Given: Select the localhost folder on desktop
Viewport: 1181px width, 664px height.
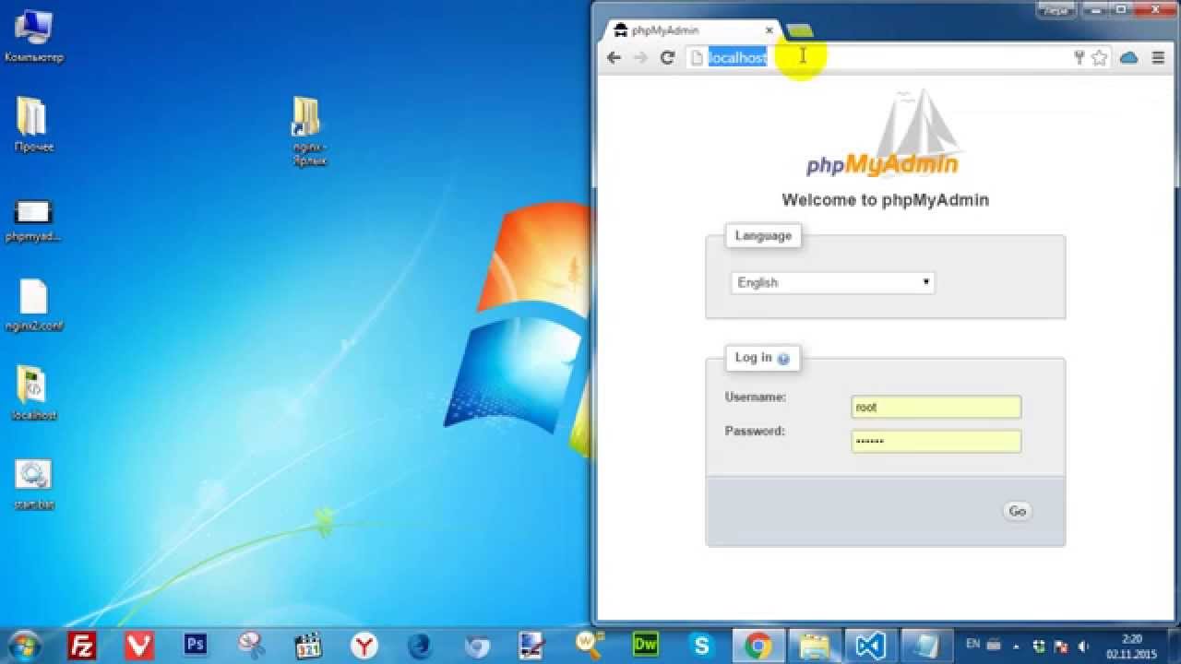Looking at the screenshot, I should (33, 395).
